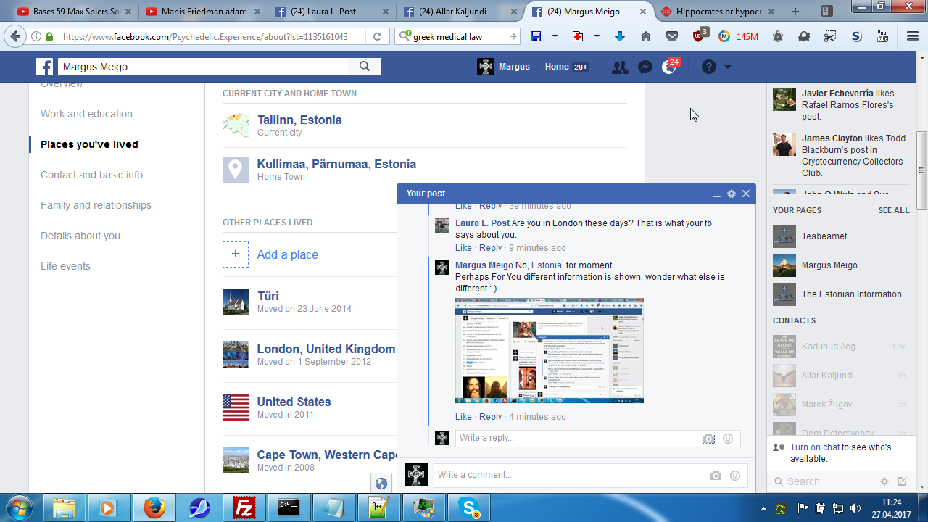The width and height of the screenshot is (928, 522).
Task: Open notifications globe showing 24
Action: (669, 67)
